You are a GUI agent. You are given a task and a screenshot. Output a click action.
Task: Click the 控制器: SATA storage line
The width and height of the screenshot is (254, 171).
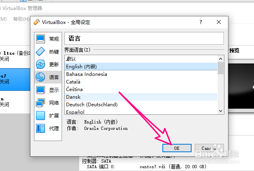click(97, 161)
